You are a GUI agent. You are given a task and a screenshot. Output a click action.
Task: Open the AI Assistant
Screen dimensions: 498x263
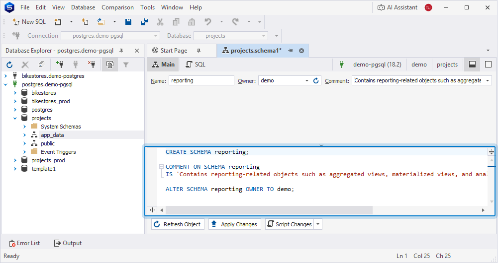(398, 7)
